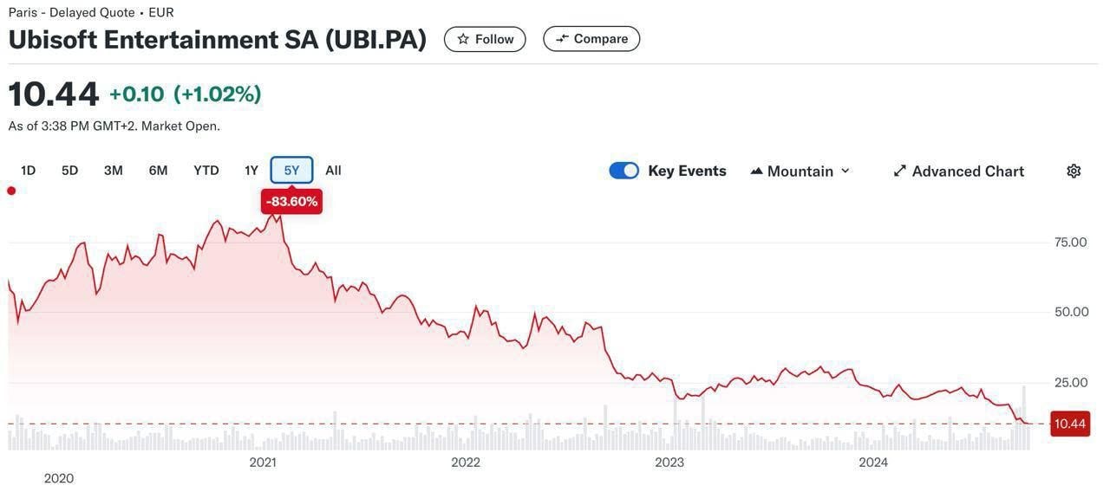Screen dimensions: 1110x492
Task: Click the mountain chart type icon
Action: [756, 171]
